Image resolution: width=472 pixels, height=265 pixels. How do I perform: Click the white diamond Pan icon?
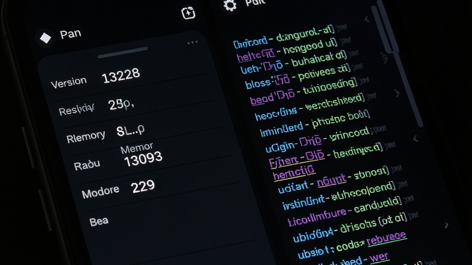[46, 38]
